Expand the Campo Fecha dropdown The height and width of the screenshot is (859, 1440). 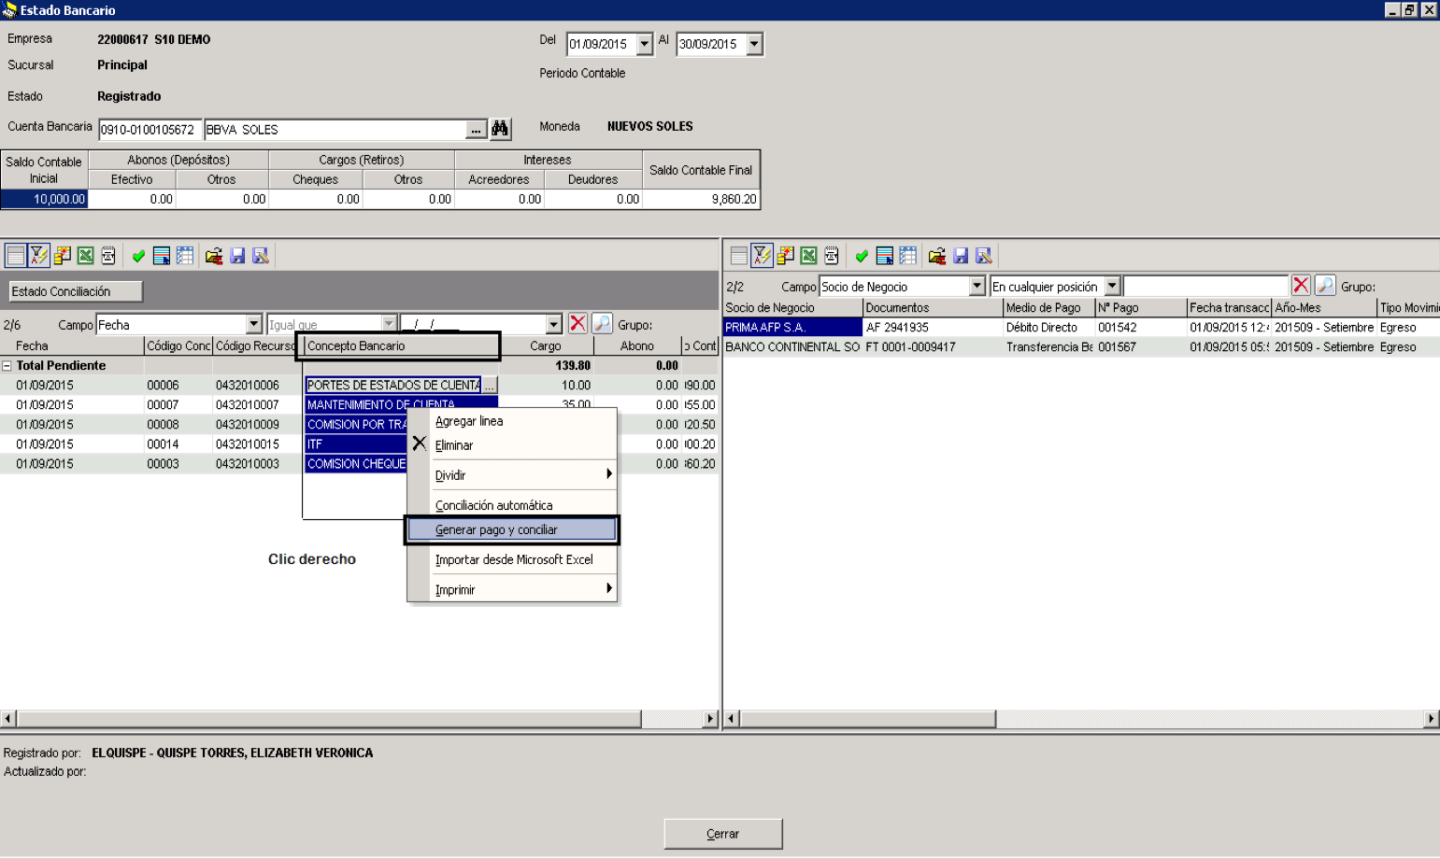(x=254, y=324)
